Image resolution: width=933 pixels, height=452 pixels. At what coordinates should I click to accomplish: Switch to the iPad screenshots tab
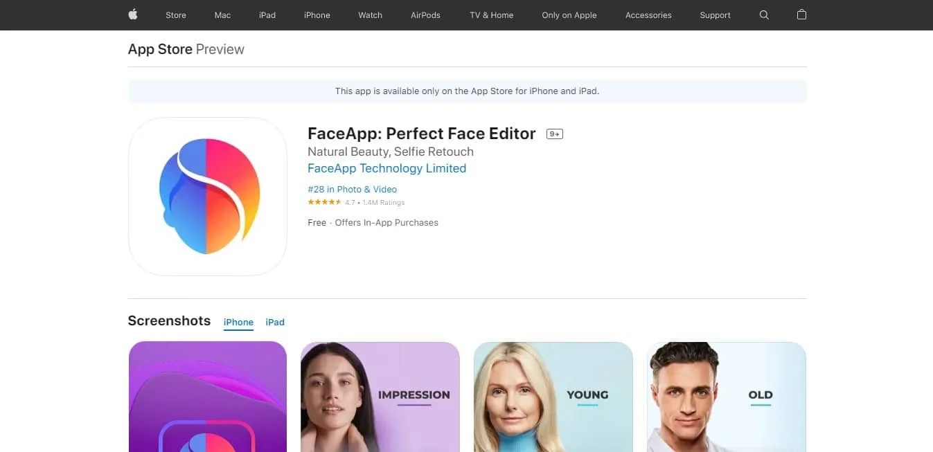(275, 322)
